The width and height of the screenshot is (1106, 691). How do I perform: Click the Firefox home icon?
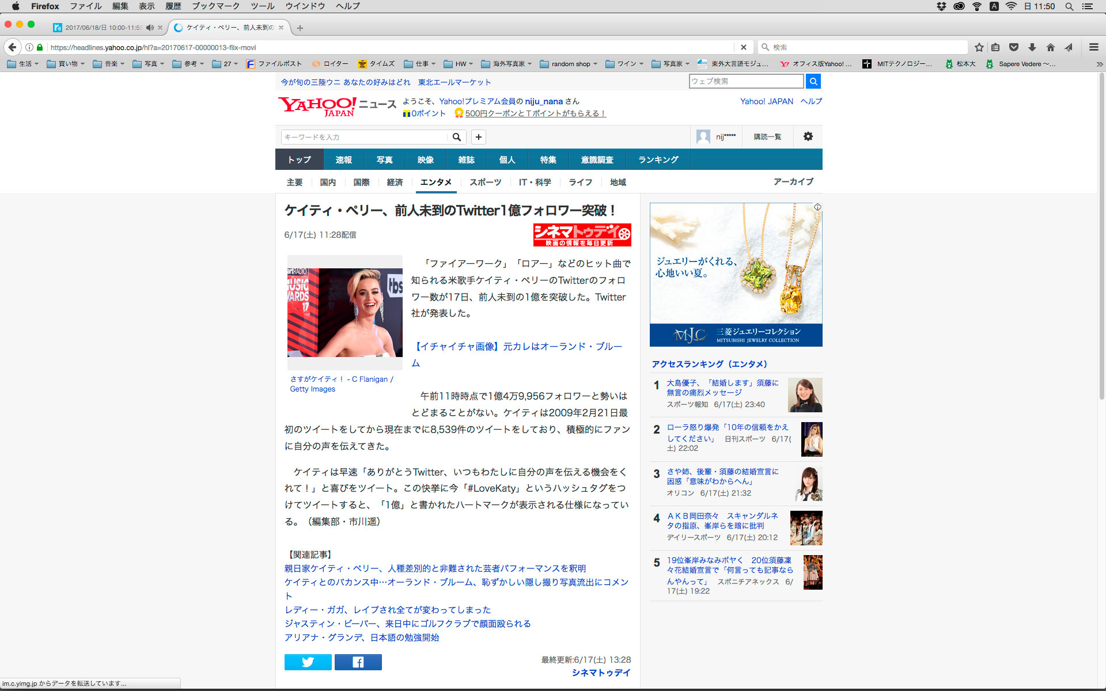coord(1050,47)
